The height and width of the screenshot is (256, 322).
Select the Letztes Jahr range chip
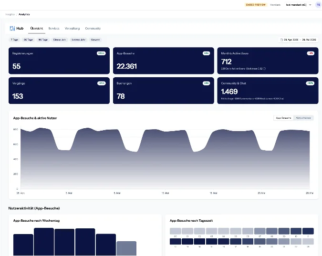point(78,40)
